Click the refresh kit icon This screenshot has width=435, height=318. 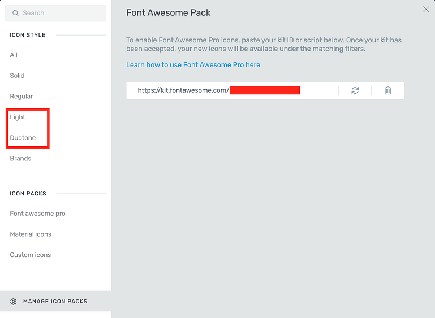pyautogui.click(x=355, y=90)
